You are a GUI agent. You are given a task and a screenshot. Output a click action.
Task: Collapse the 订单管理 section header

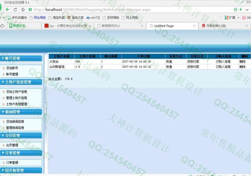point(21,153)
